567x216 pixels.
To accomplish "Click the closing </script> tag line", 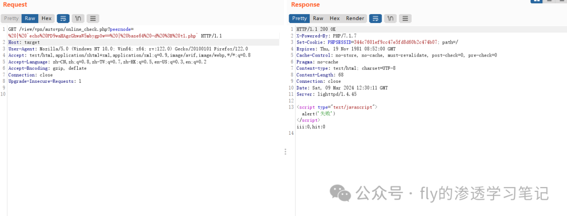I will [308, 120].
